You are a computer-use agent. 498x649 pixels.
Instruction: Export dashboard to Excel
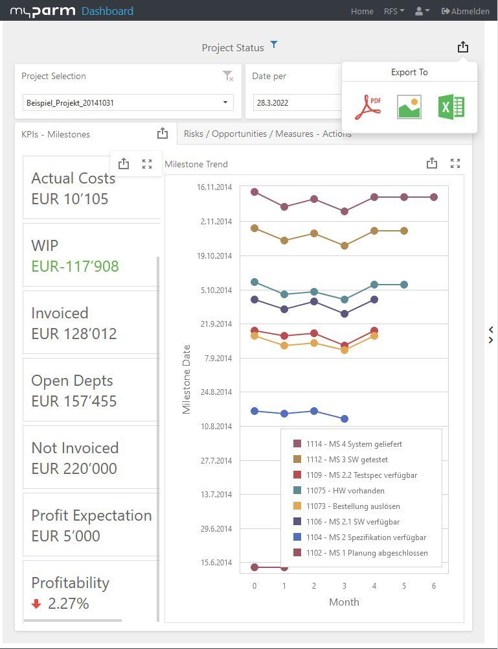(451, 107)
